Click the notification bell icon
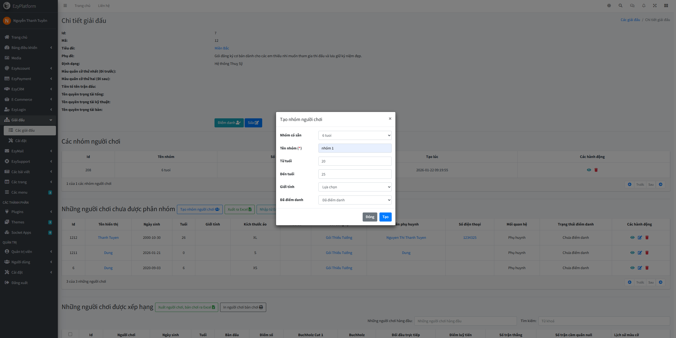 (x=644, y=6)
